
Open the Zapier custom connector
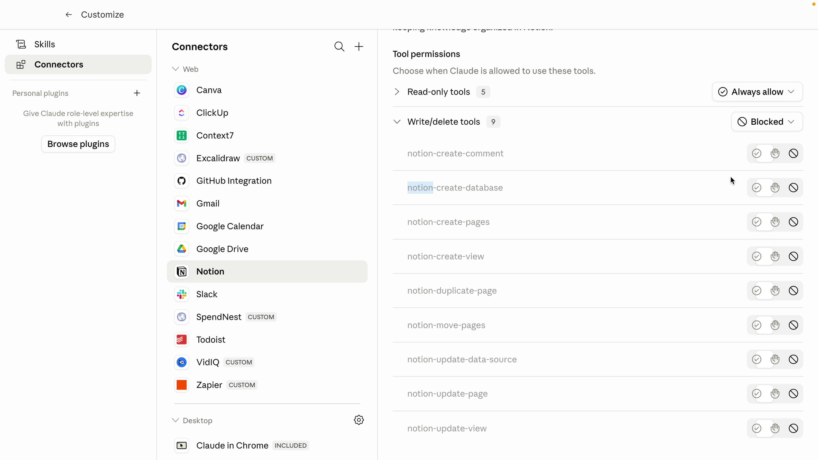(x=267, y=385)
